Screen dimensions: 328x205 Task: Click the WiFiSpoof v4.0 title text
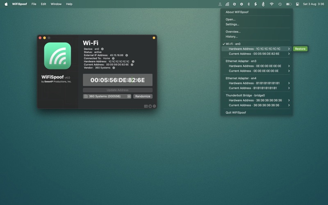point(56,77)
